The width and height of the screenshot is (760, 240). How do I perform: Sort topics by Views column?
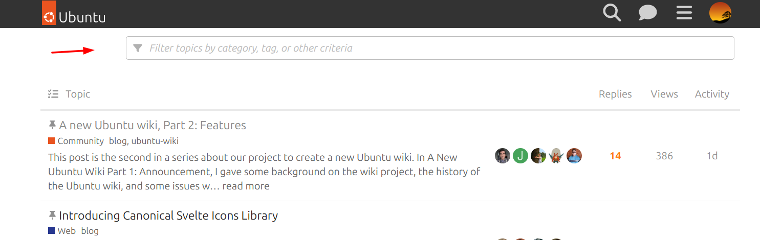pos(664,94)
